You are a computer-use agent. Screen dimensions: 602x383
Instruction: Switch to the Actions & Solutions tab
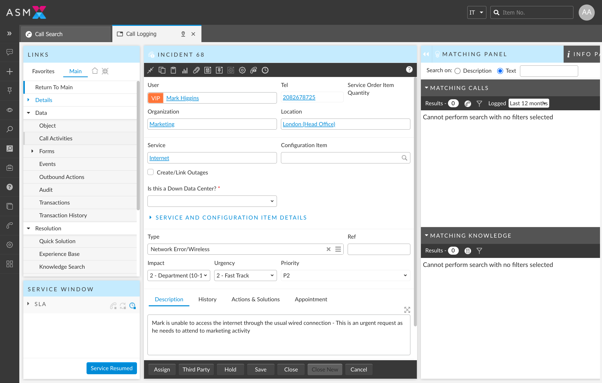tap(255, 299)
